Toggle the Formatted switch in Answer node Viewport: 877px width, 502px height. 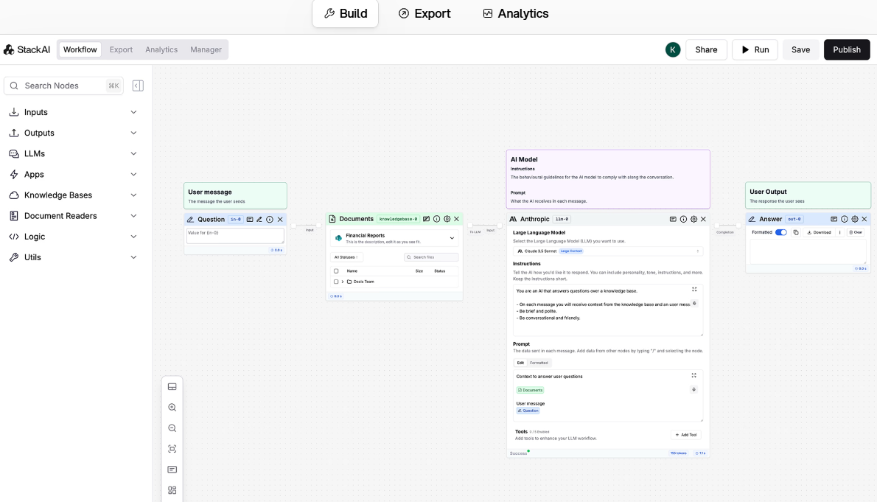point(780,232)
